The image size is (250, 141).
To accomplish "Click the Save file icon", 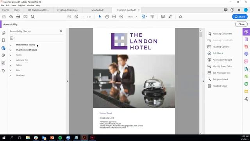I will coord(4,16).
